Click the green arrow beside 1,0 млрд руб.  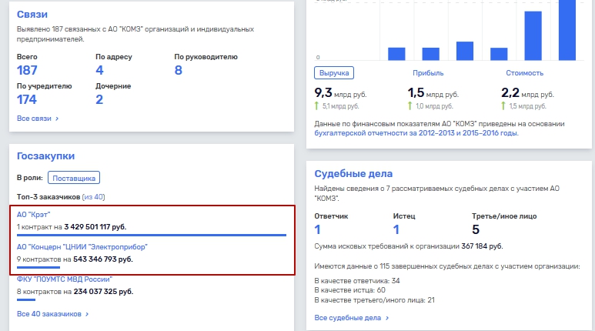pos(409,106)
